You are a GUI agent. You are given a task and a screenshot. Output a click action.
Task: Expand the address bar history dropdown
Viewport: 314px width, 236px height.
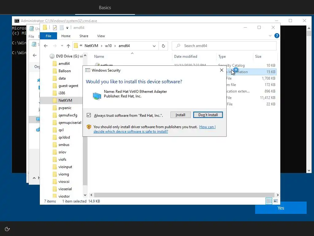pyautogui.click(x=154, y=46)
